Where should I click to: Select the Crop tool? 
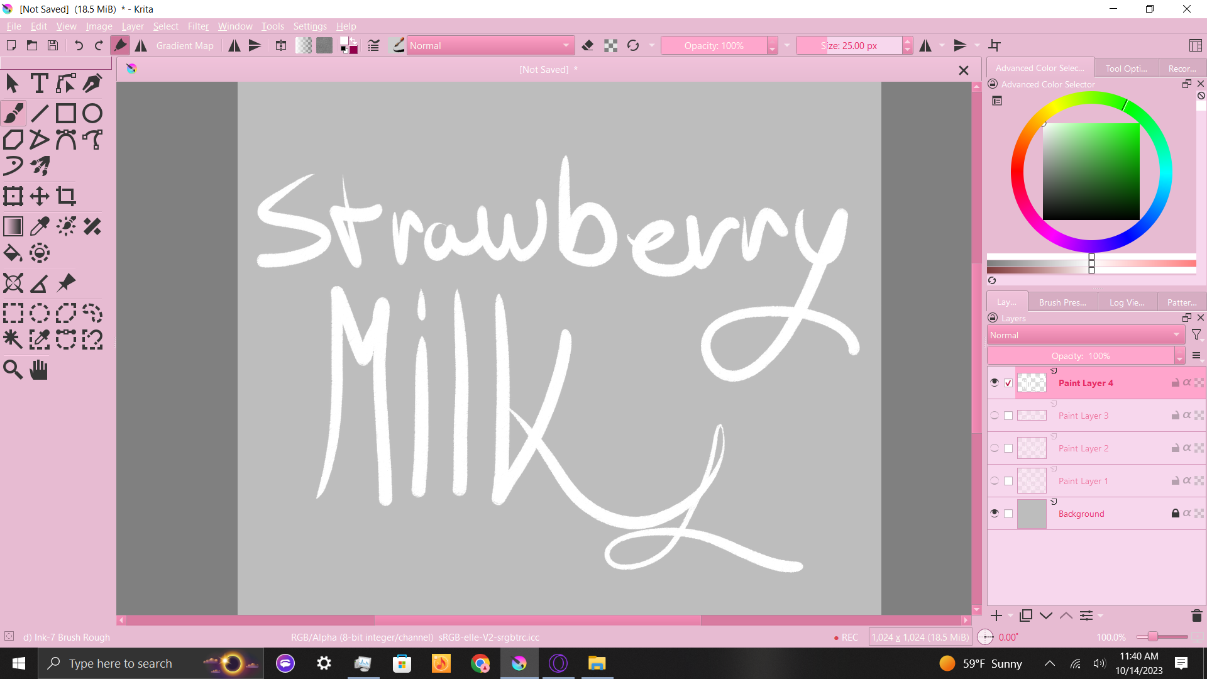coord(66,196)
